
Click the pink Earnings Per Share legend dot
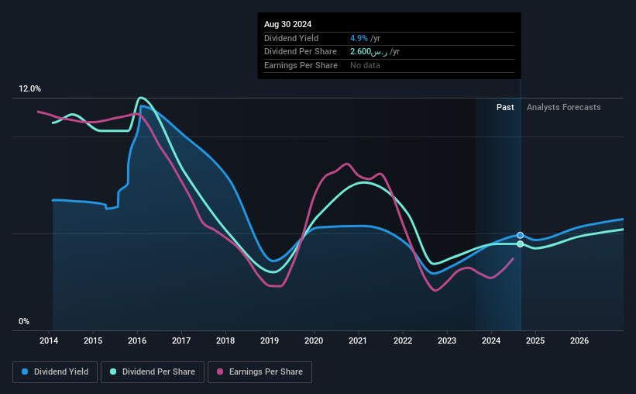(220, 372)
